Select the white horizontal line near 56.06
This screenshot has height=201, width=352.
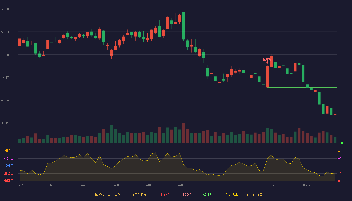tap(141, 16)
